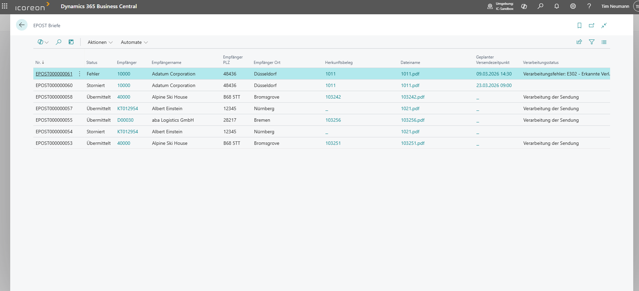Click the back arrow button
The width and height of the screenshot is (639, 291).
22,25
